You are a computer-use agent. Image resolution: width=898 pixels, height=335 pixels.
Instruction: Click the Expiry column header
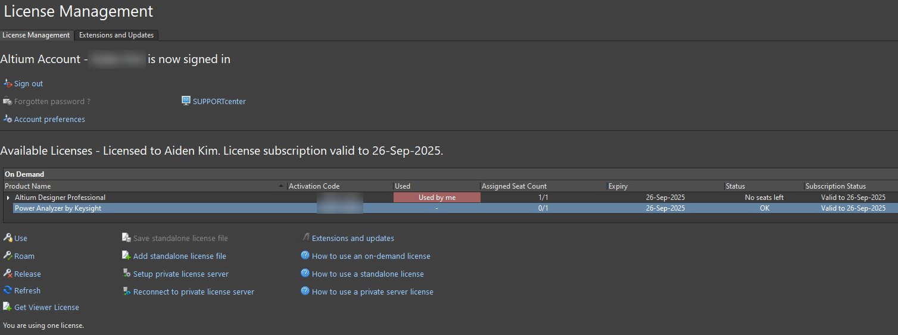[x=666, y=186]
